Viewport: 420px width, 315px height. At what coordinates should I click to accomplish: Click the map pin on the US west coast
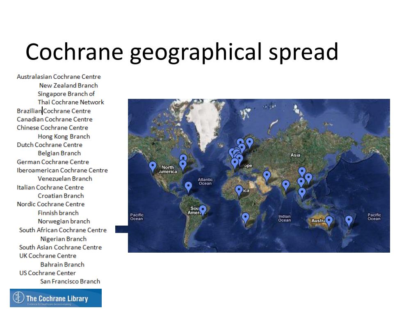(153, 167)
